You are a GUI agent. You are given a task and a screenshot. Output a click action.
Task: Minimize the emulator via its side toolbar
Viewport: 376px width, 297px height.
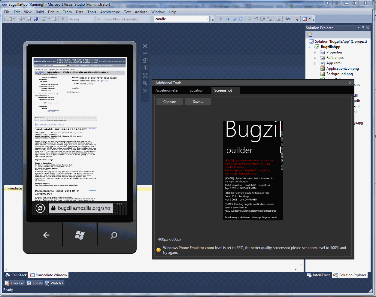(x=145, y=53)
